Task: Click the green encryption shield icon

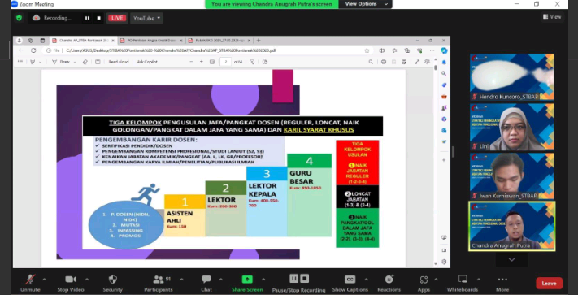Action: pos(20,18)
